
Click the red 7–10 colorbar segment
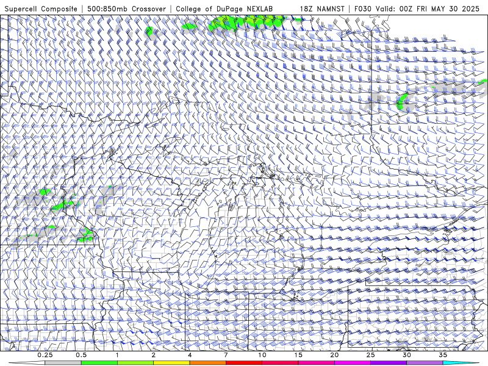[x=243, y=363]
